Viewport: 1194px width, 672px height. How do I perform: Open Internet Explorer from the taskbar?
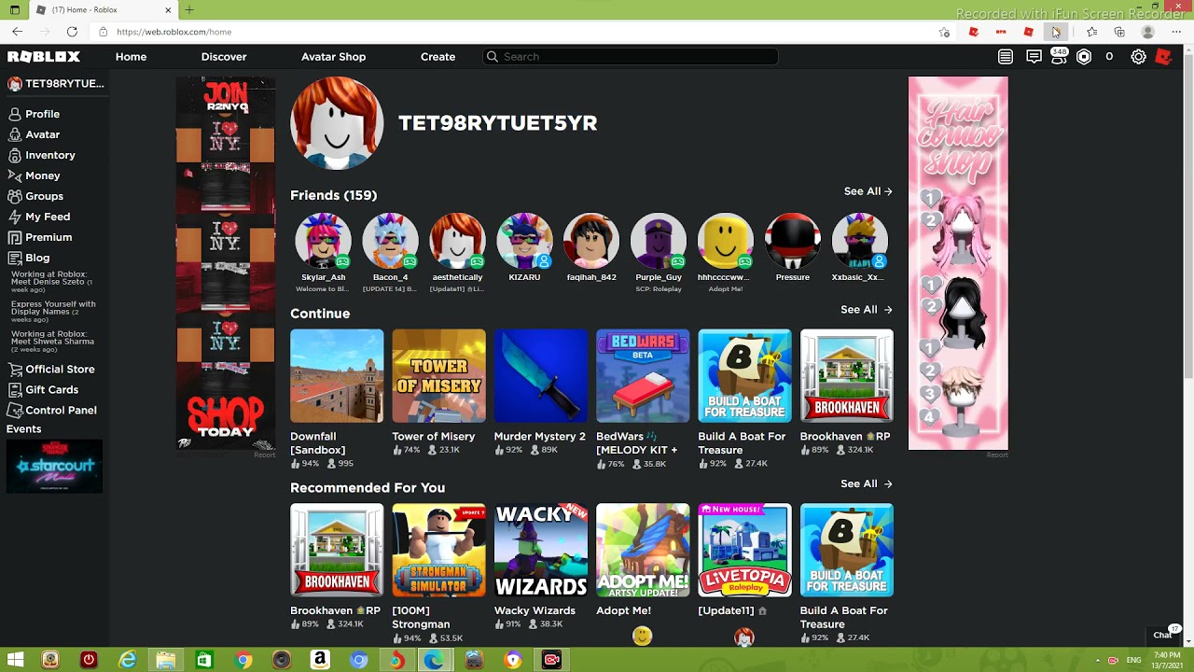(x=127, y=660)
